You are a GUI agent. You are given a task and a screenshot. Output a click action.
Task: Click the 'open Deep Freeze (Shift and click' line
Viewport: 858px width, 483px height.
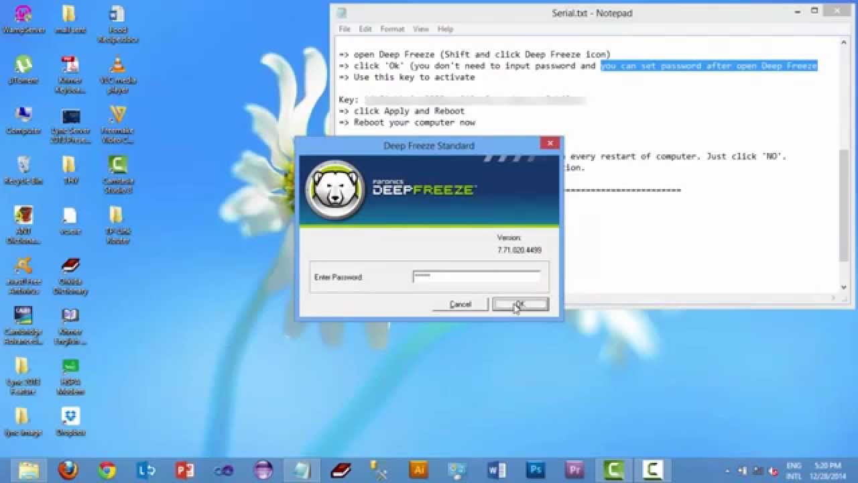click(x=475, y=54)
